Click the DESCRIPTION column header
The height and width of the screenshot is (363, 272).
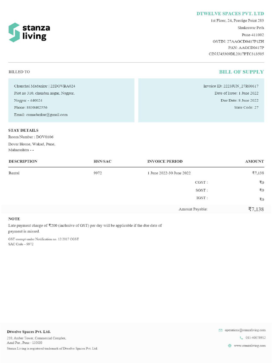[23, 161]
